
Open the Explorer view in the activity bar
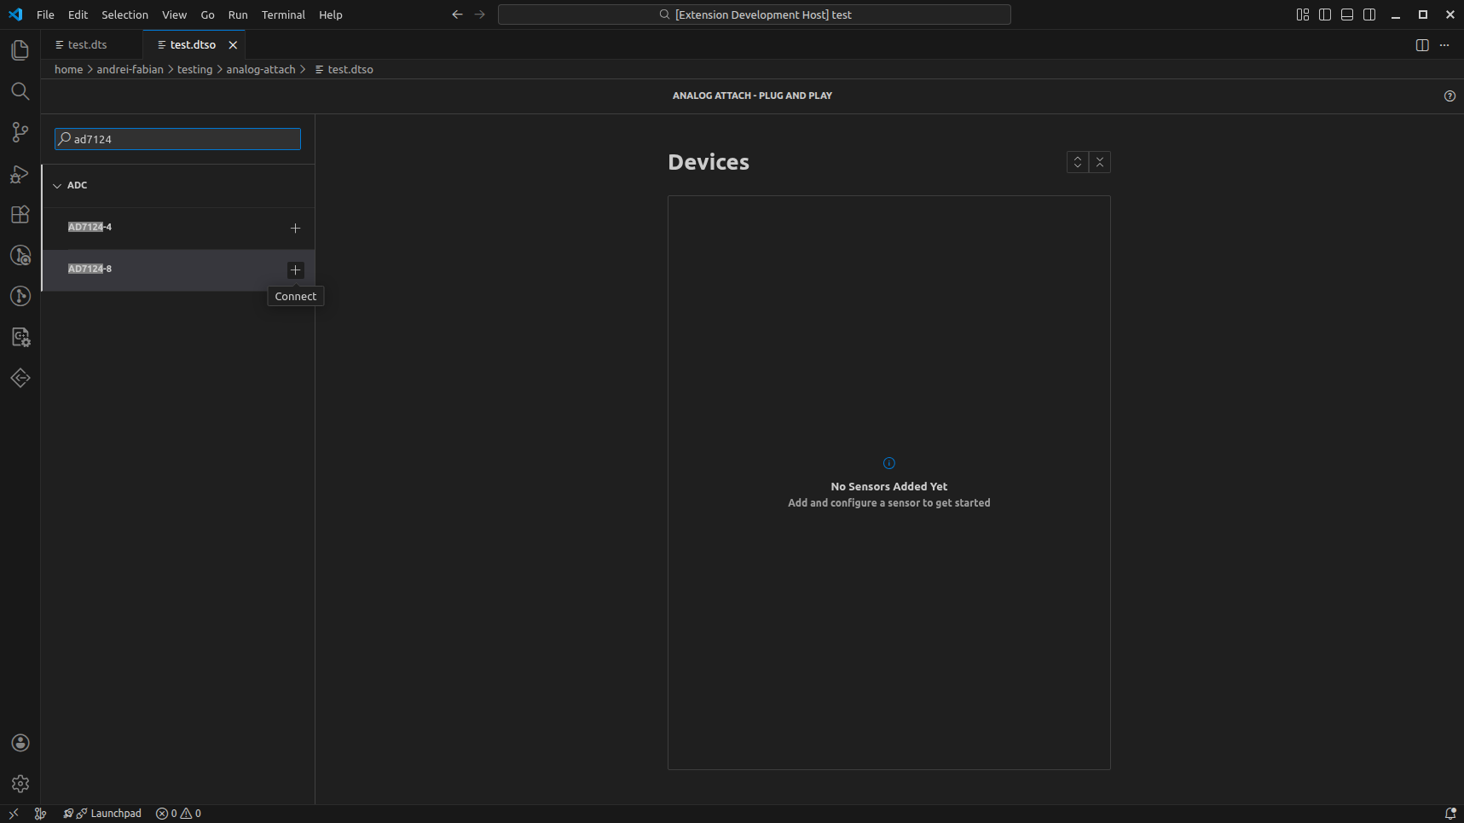pyautogui.click(x=19, y=49)
